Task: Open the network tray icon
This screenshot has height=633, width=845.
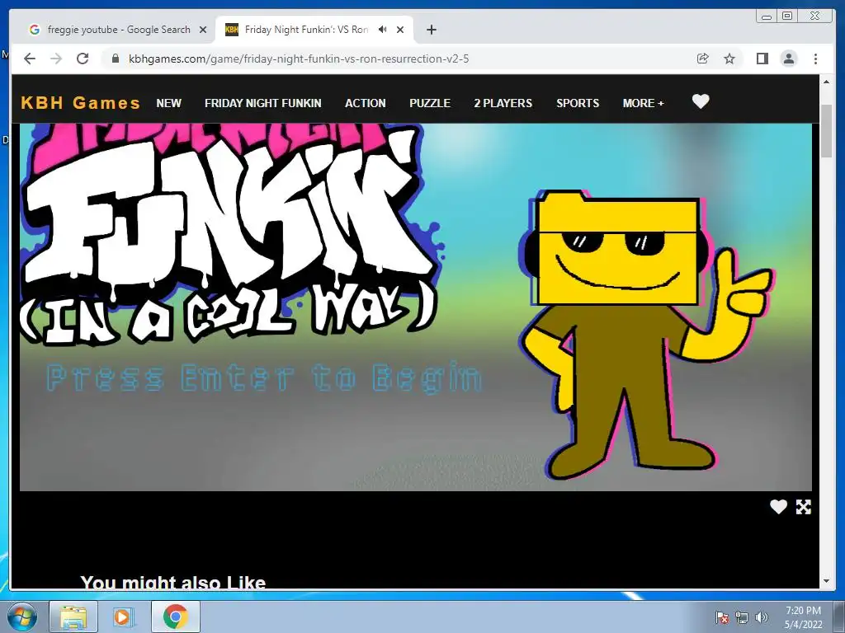Action: click(742, 617)
